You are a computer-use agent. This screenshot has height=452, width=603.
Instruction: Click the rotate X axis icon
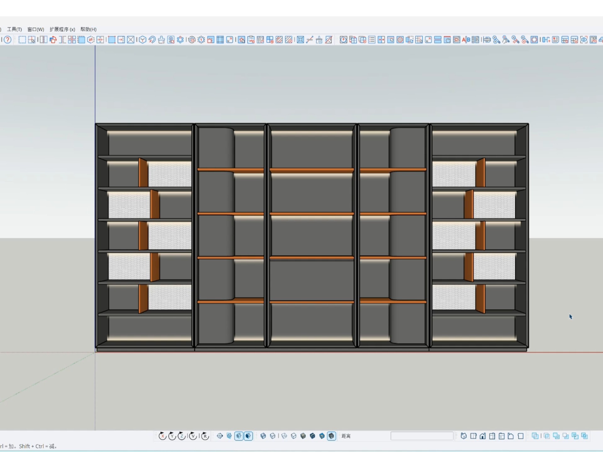tap(162, 436)
